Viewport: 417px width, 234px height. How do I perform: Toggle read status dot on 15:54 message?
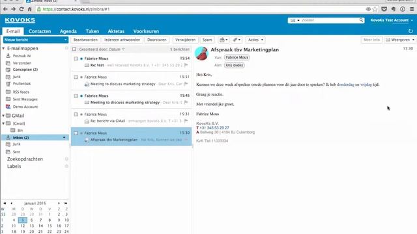pyautogui.click(x=81, y=58)
